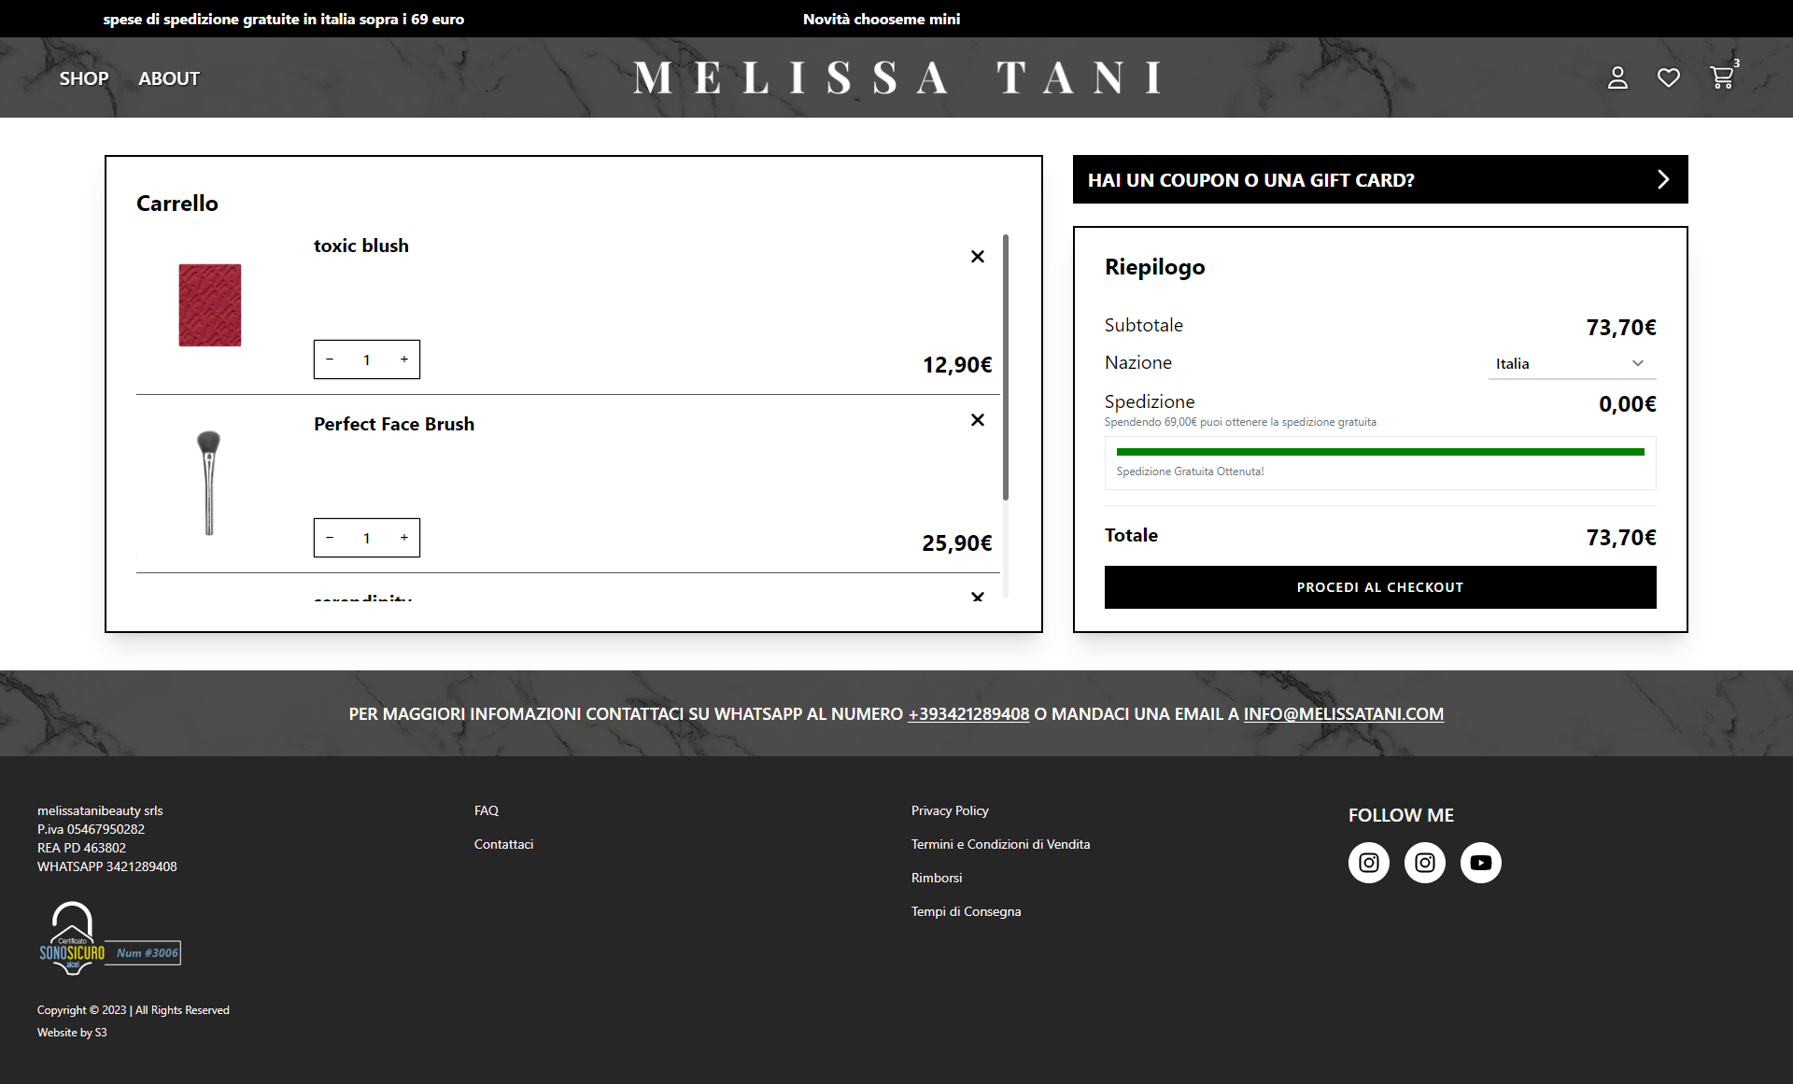Open the second Instagram icon
Viewport: 1793px width, 1084px height.
click(x=1425, y=863)
